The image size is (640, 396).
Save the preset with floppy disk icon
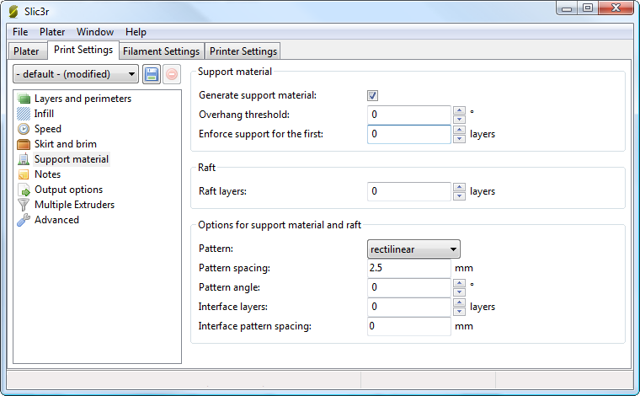point(152,74)
